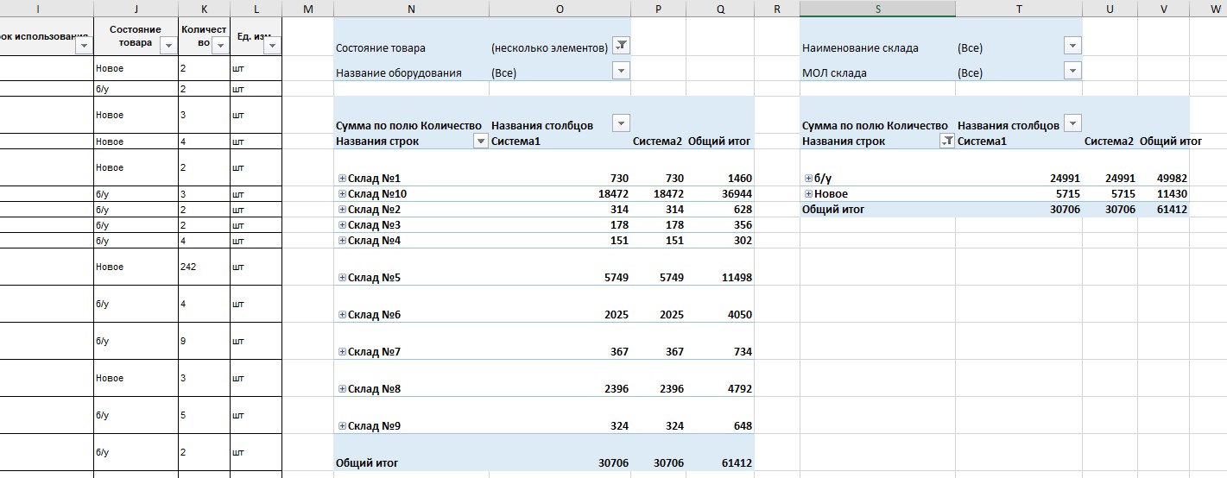This screenshot has height=478, width=1227.
Task: Expand the Склад №9 row
Action: click(342, 426)
